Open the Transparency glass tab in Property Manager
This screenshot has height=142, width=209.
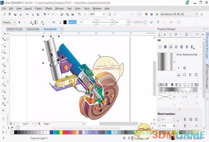point(170,34)
